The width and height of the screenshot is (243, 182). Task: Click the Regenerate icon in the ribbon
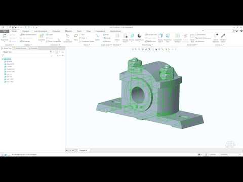5,36
